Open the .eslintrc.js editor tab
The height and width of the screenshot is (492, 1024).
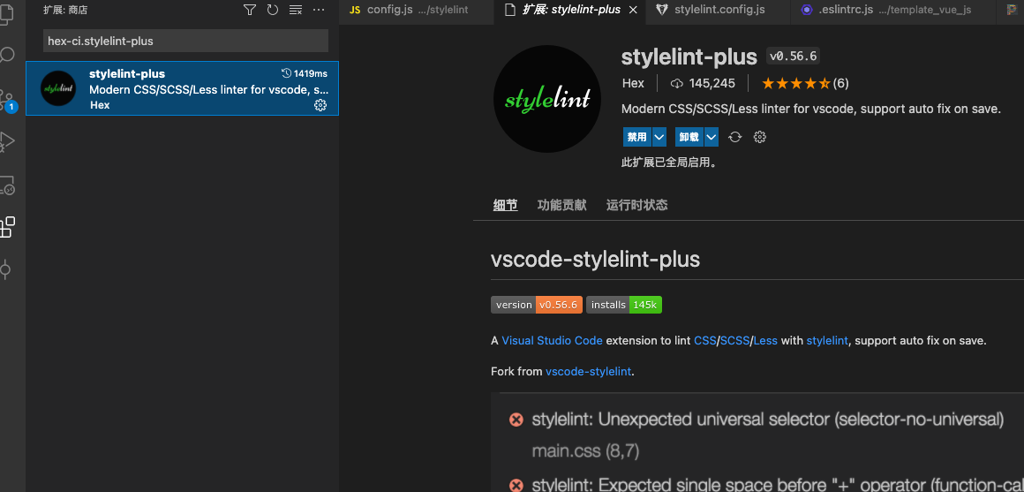(893, 10)
